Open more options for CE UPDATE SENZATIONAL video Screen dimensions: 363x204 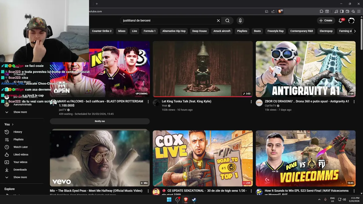(251, 191)
